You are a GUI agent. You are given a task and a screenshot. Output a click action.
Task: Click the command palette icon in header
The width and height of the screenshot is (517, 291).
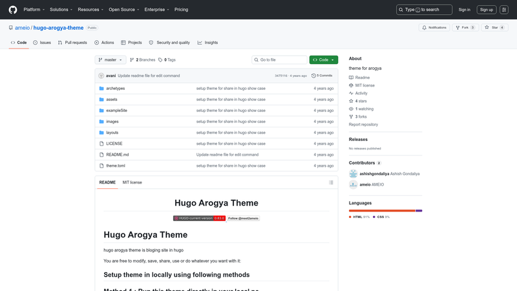pos(504,10)
